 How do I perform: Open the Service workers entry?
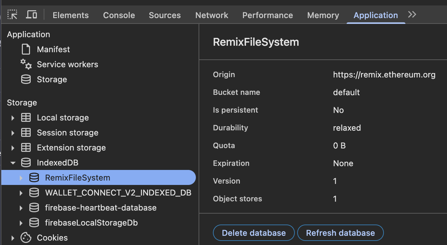click(x=68, y=64)
